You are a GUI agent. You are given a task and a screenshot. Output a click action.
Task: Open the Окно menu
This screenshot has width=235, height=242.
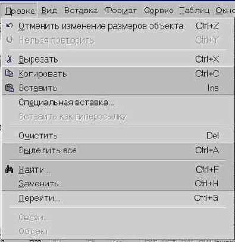point(225,11)
